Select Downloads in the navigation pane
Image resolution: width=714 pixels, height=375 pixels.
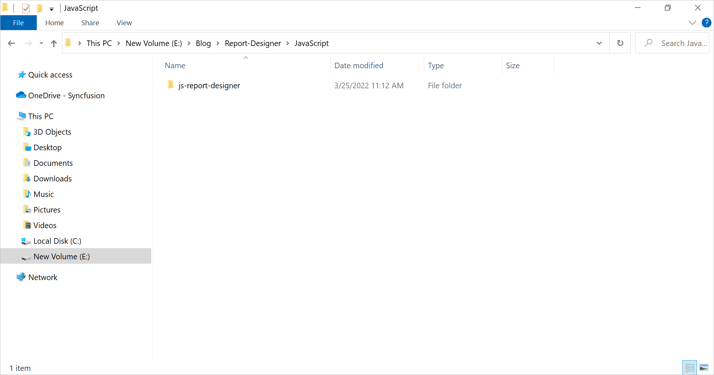tap(52, 178)
